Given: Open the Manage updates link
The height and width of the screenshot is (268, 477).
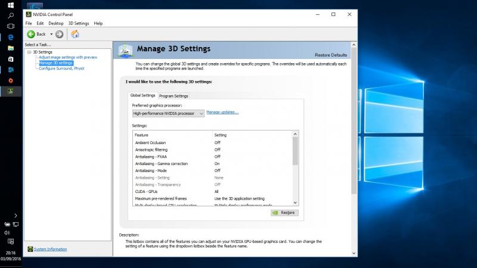Looking at the screenshot, I should pyautogui.click(x=222, y=112).
